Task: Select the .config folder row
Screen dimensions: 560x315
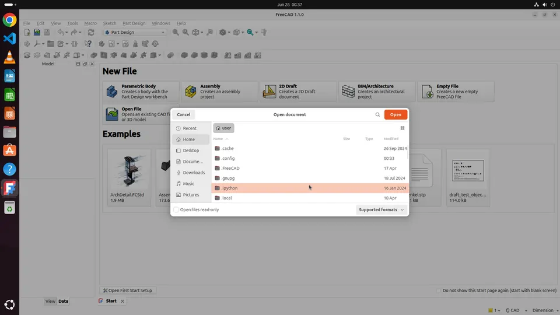Action: click(310, 158)
